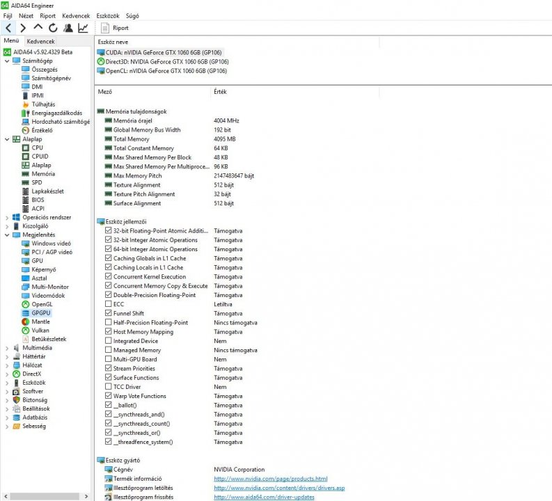Select the Túlhajtás flame icon

pyautogui.click(x=25, y=104)
